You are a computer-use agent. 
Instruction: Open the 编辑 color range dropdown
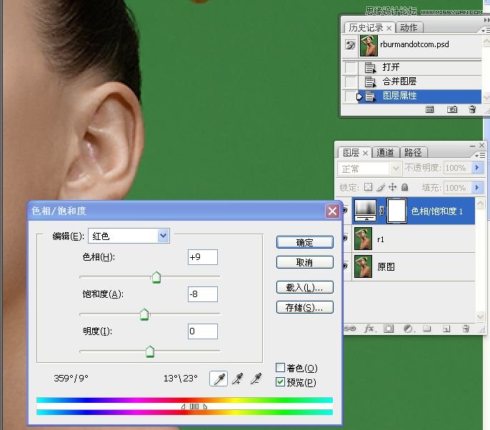pos(164,236)
